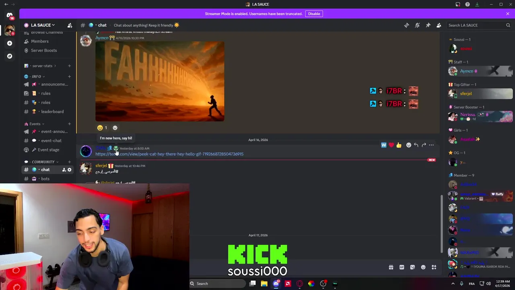Open the sticker picker
Screen dimensions: 515x290
pyautogui.click(x=412, y=267)
